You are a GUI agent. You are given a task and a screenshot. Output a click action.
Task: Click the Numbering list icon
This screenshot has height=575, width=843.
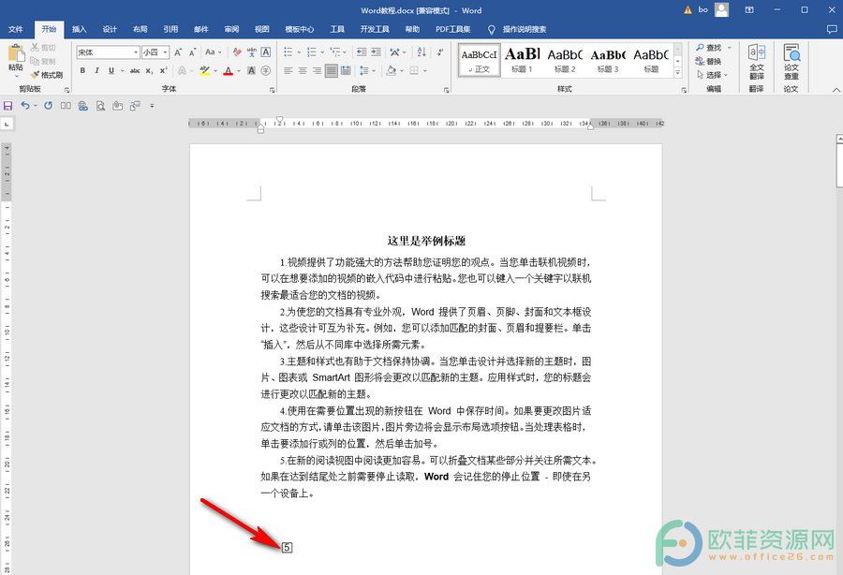pos(312,52)
